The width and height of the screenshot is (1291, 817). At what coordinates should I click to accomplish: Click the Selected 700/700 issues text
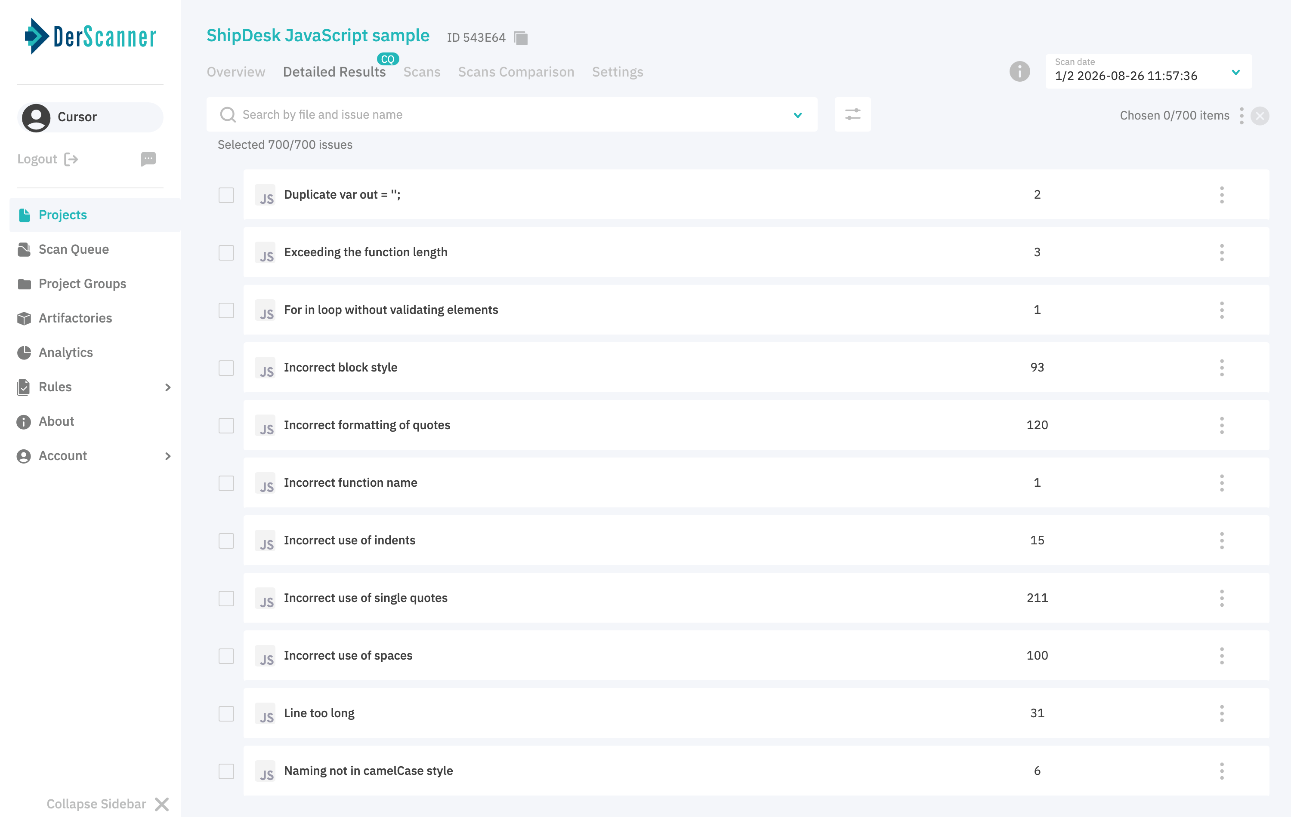click(285, 144)
